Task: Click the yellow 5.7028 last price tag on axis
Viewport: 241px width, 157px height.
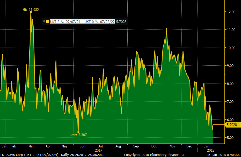Action: coord(233,125)
